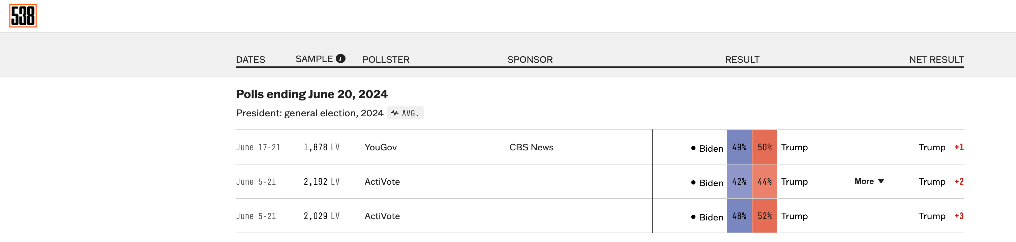Open the ActiVote link in 2,192 LV row
1016x242 pixels.
(x=382, y=182)
